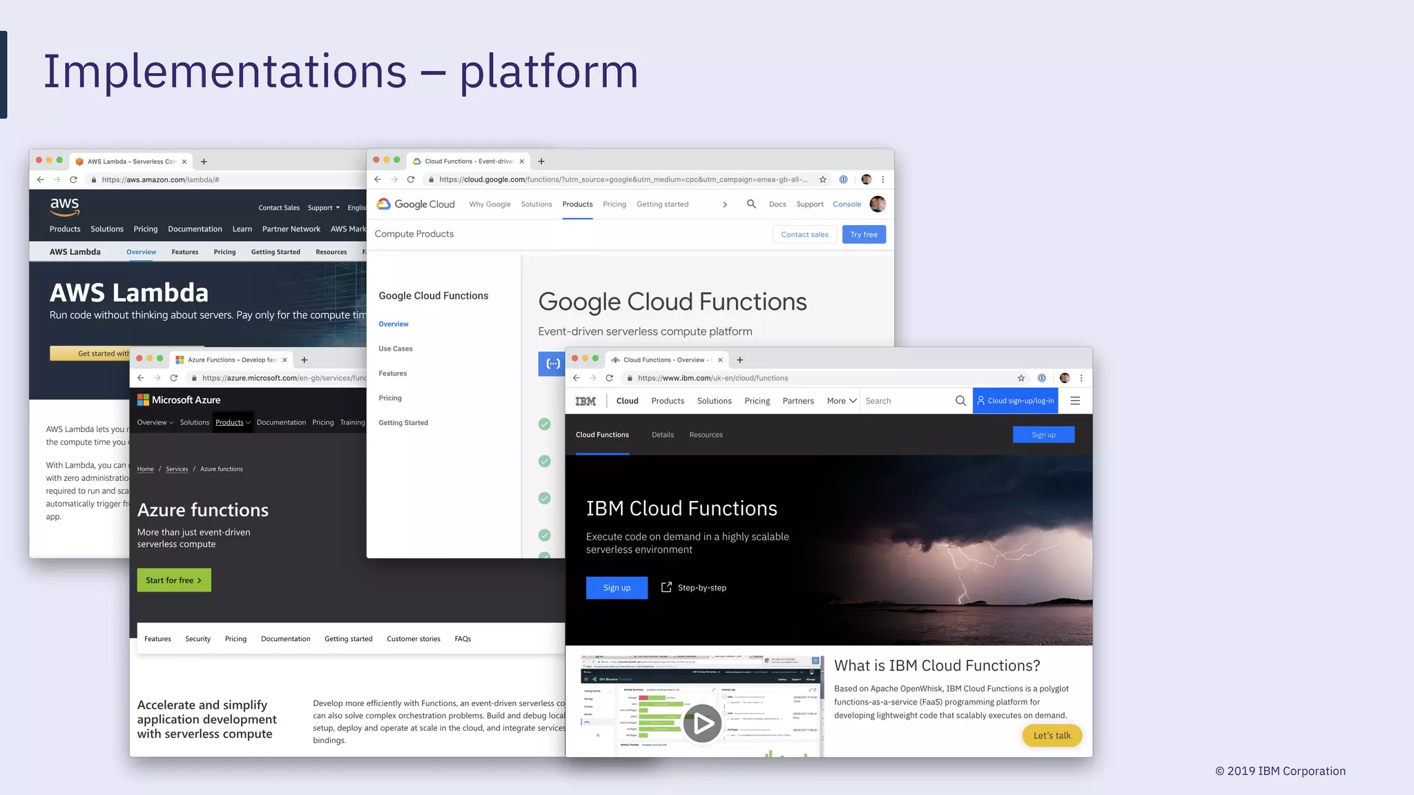Screen dimensions: 1414x795
Task: Expand the More dropdown on IBM nav
Action: click(x=842, y=401)
